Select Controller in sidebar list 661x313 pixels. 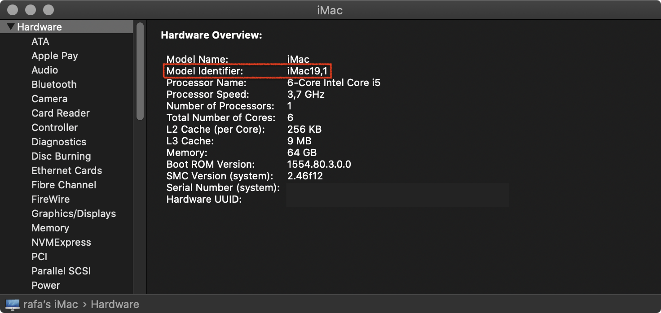(55, 127)
